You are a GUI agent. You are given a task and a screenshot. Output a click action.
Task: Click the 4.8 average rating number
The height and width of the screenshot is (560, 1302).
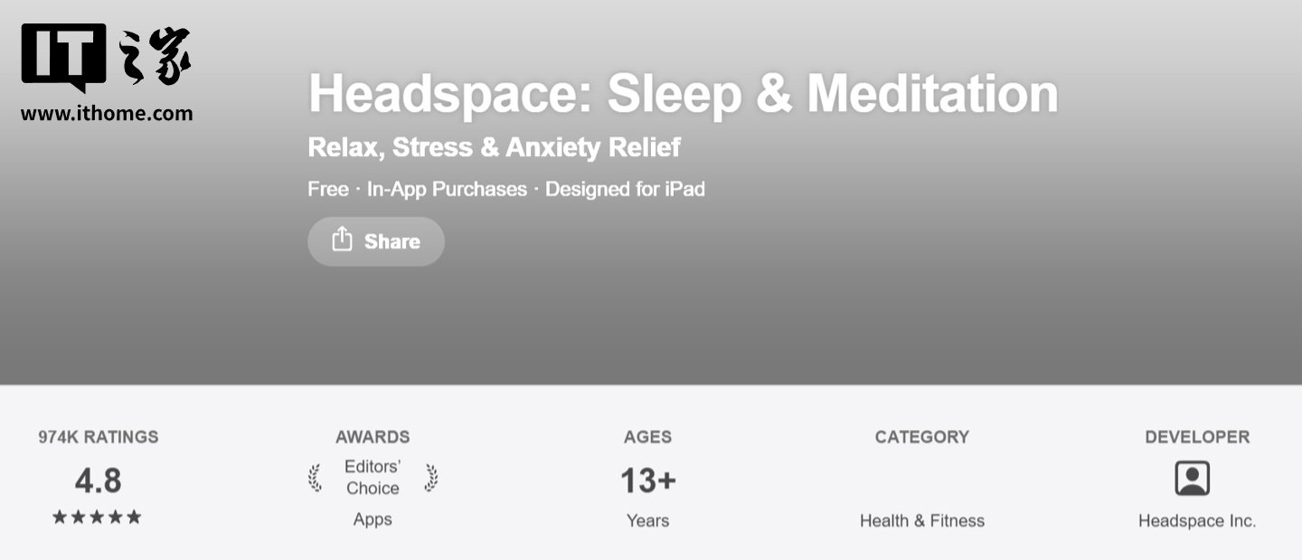(x=97, y=481)
